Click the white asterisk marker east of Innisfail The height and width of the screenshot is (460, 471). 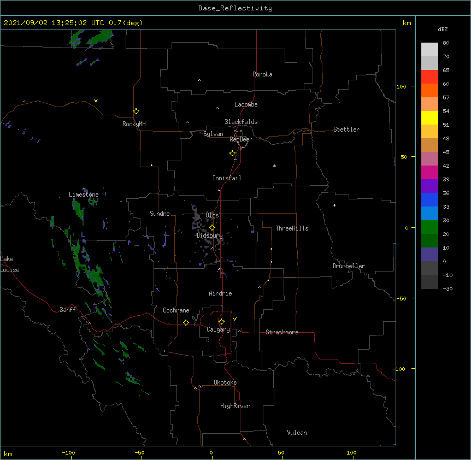pos(274,166)
